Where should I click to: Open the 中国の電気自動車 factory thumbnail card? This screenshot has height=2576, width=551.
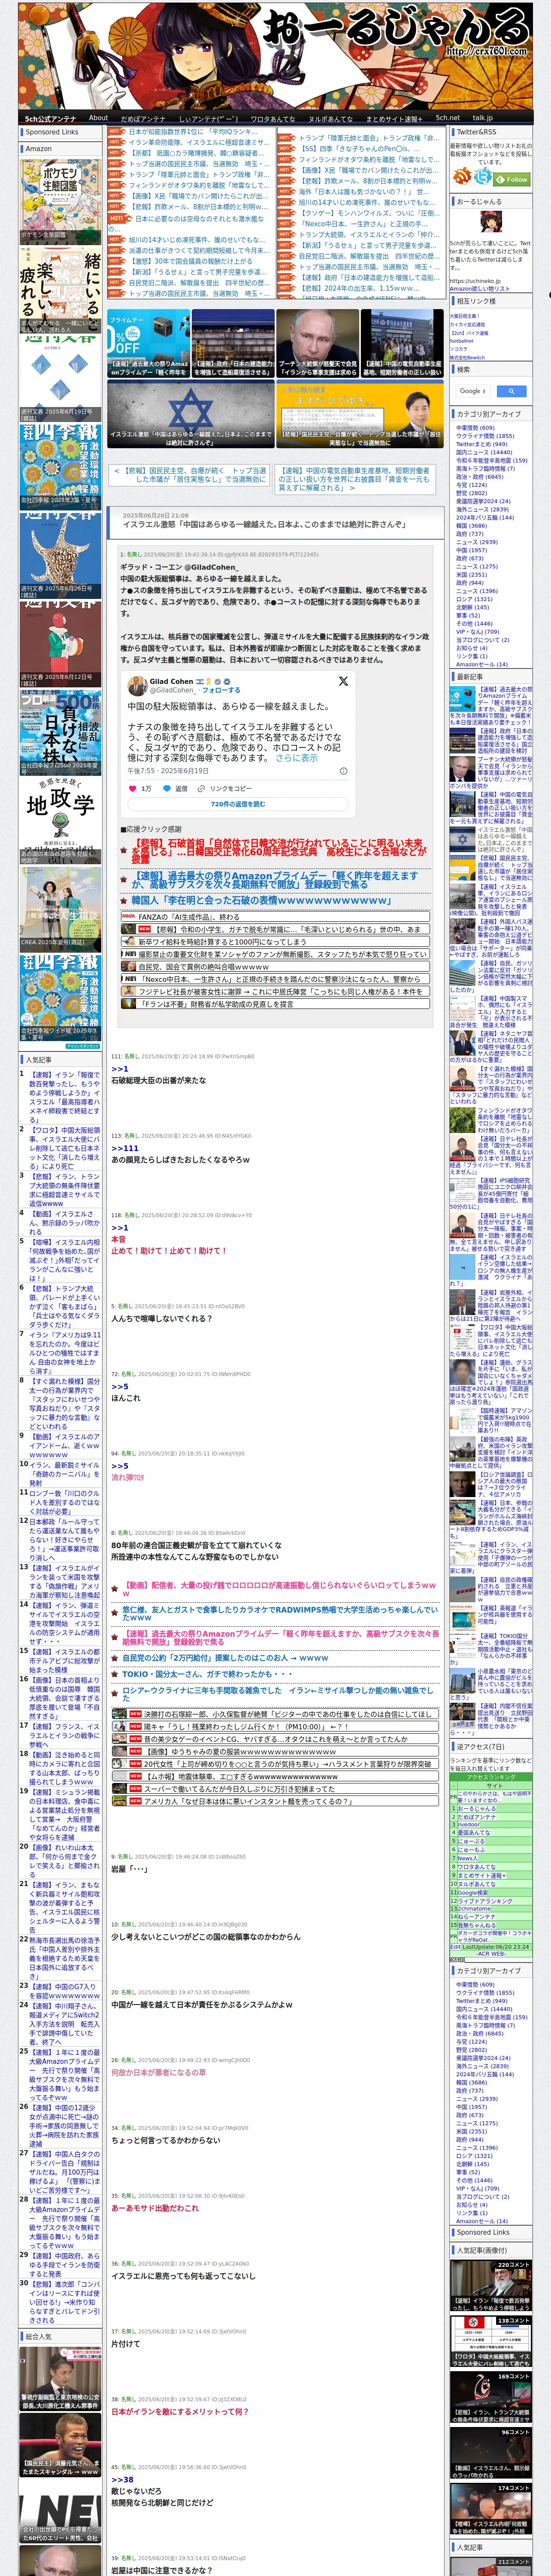402,343
